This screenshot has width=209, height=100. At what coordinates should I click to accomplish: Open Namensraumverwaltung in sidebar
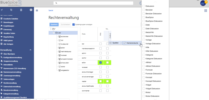12,72
